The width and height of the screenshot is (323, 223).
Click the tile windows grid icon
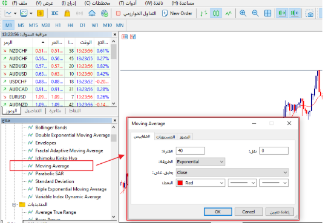[x=267, y=13]
